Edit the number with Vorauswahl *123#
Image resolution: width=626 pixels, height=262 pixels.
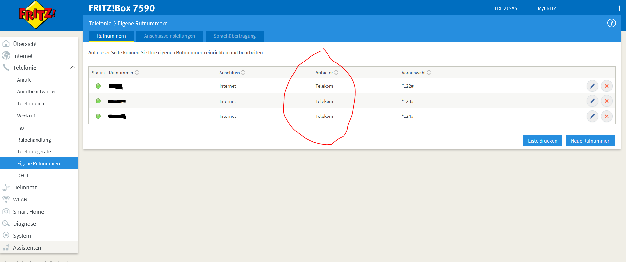592,101
